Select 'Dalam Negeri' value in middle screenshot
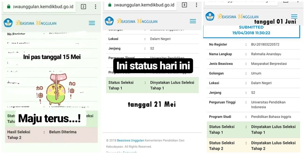The height and width of the screenshot is (154, 305). click(160, 39)
